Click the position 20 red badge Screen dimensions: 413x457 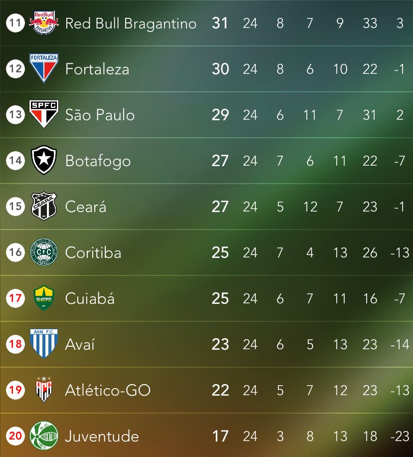click(x=15, y=436)
